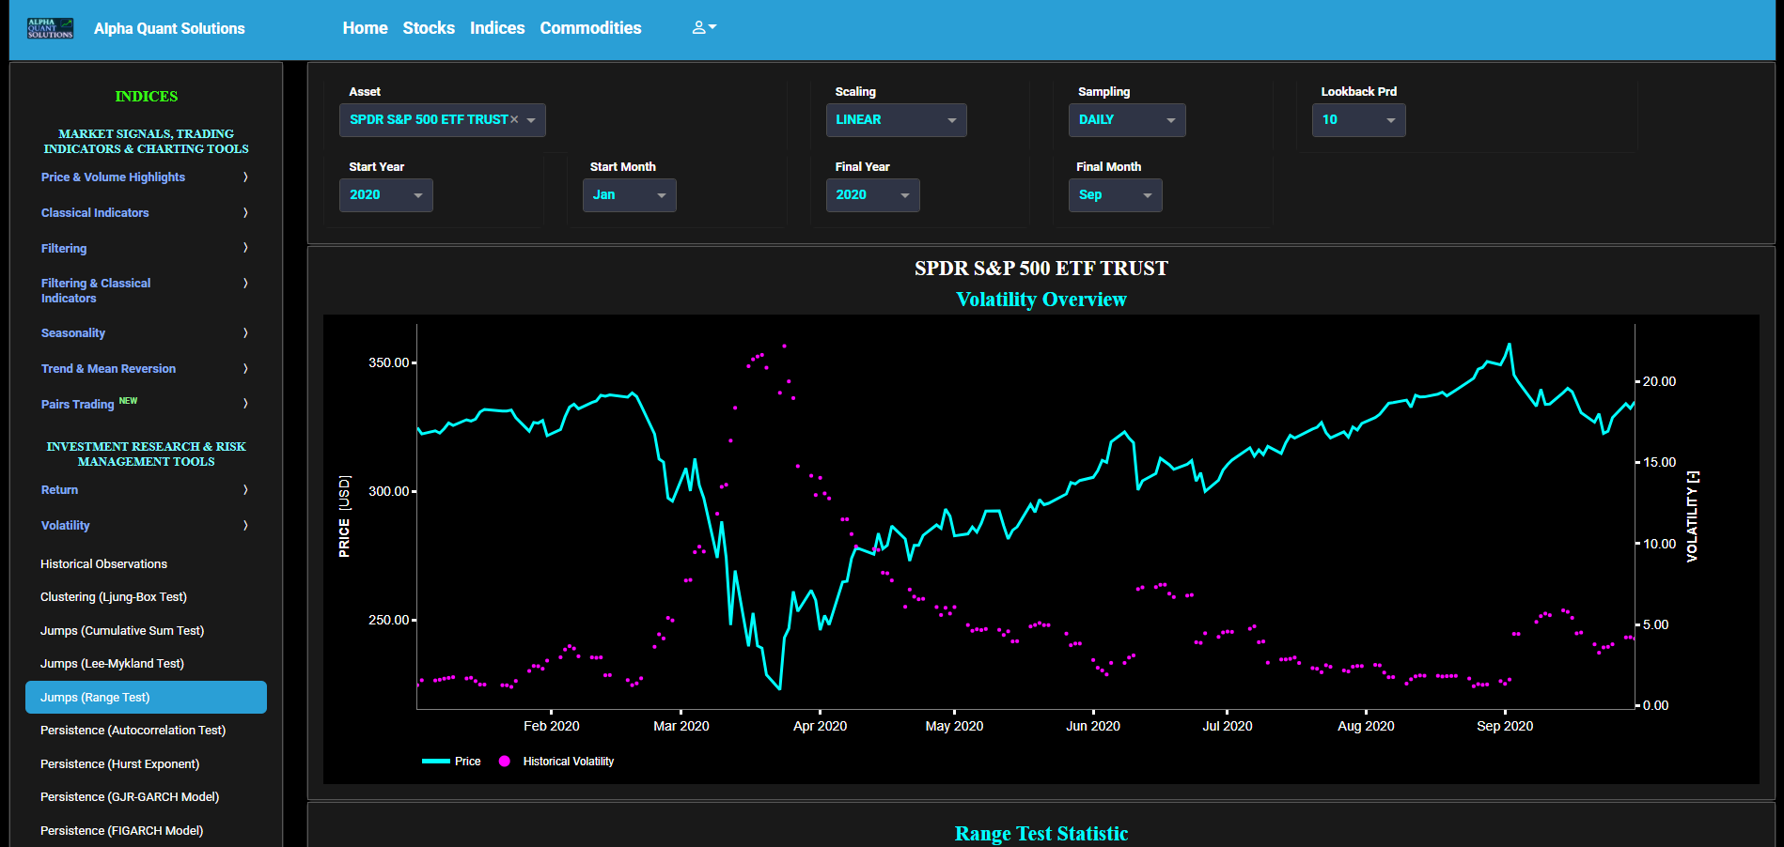This screenshot has width=1784, height=847.
Task: Open the Scaling LINEAR dropdown
Action: [x=896, y=120]
